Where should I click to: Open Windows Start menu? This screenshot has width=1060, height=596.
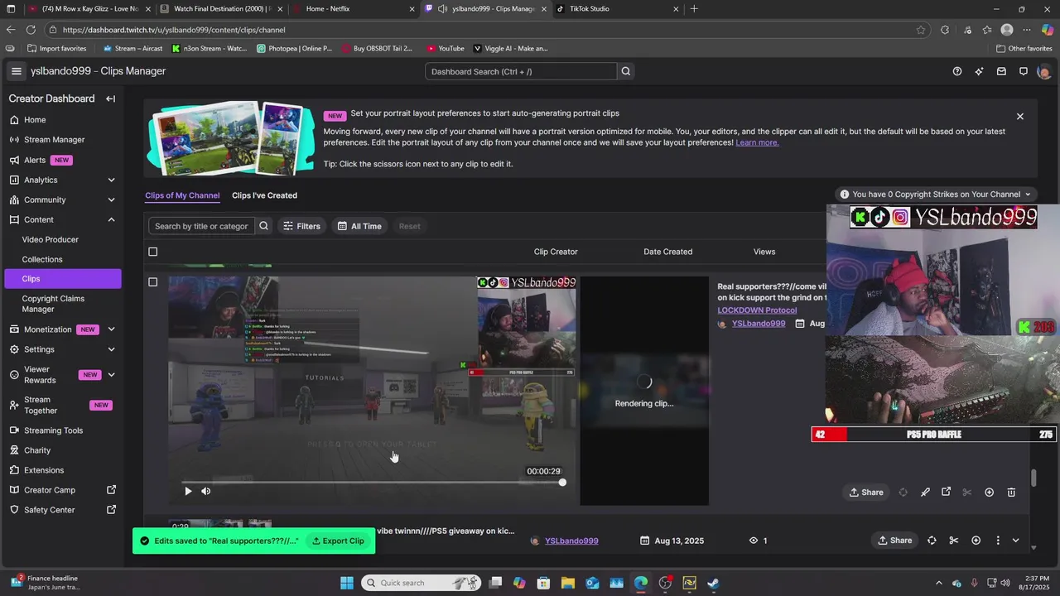tap(347, 583)
